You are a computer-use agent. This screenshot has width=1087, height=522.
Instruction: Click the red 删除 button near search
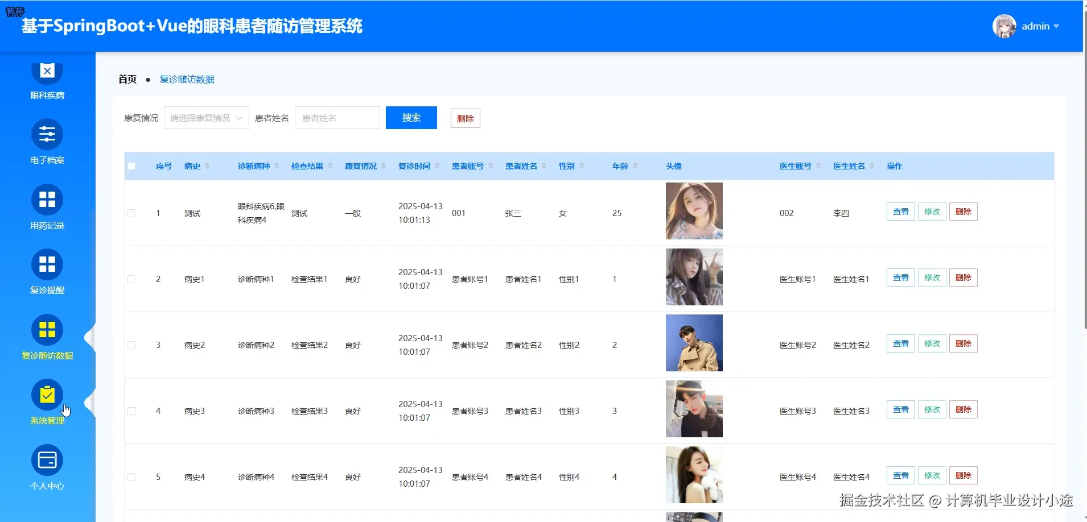[x=465, y=118]
